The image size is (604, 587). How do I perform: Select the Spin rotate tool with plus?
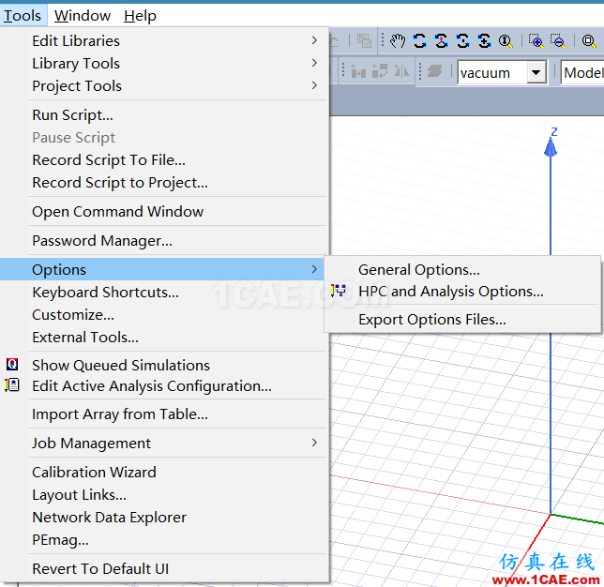click(x=484, y=40)
